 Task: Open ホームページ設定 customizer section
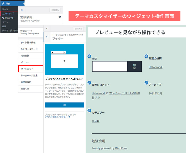pos(31,75)
